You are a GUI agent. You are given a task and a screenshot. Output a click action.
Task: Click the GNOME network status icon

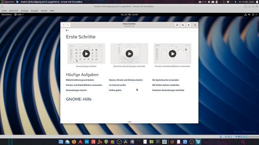[246, 14]
